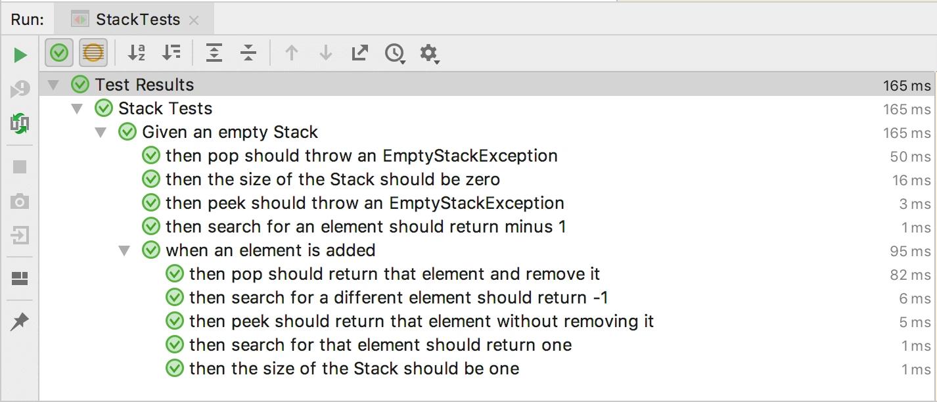Viewport: 937px width, 402px height.
Task: Open the gear settings dropdown
Action: coord(429,53)
